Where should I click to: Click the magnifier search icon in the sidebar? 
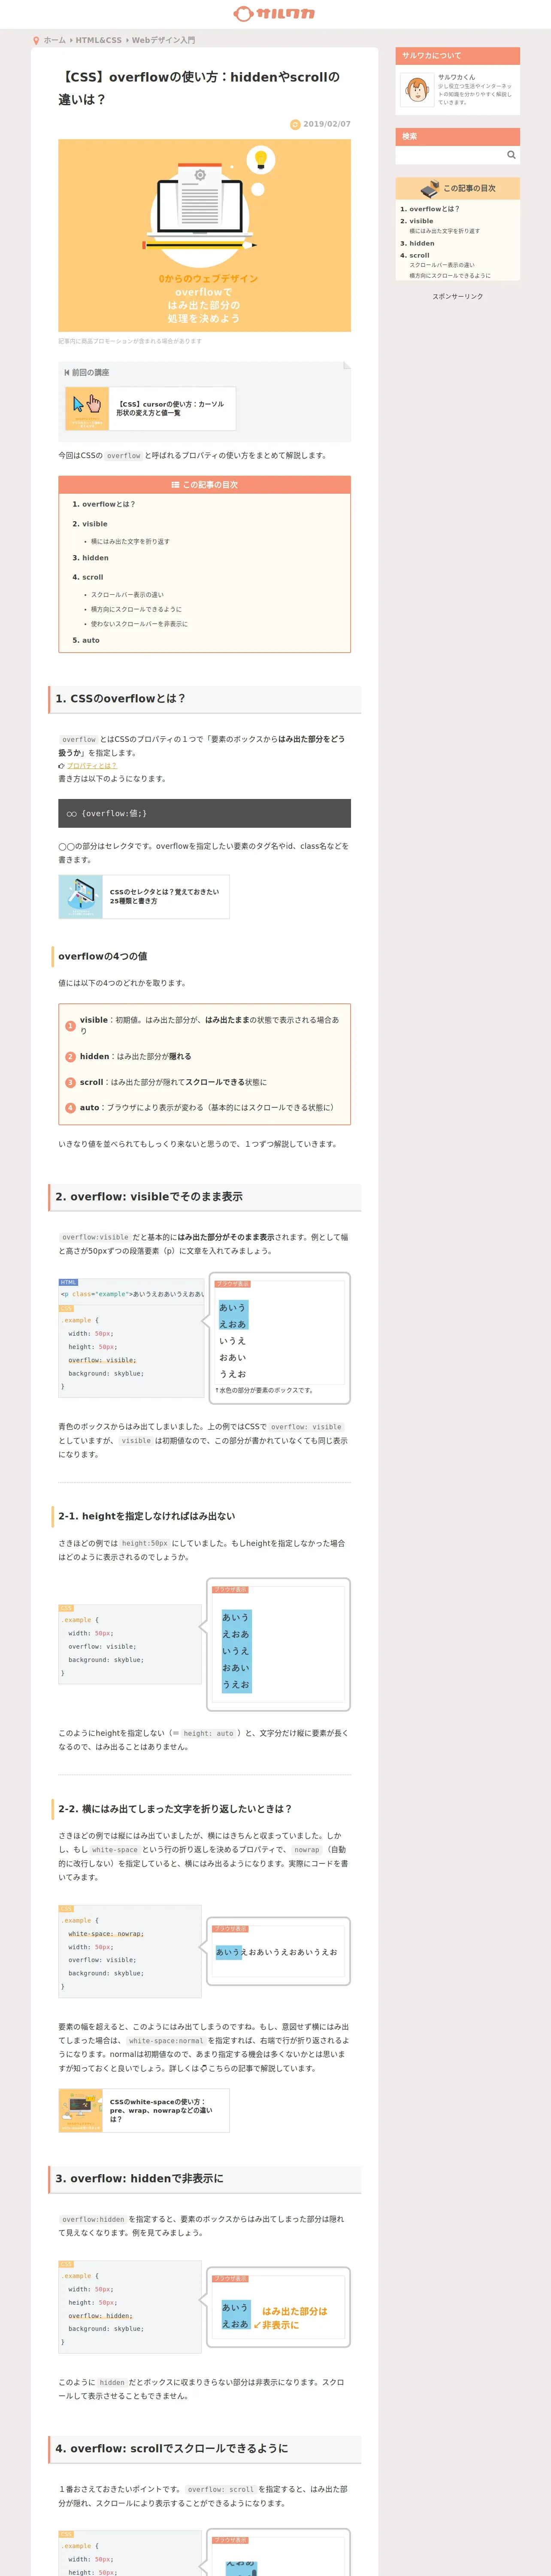[x=511, y=155]
